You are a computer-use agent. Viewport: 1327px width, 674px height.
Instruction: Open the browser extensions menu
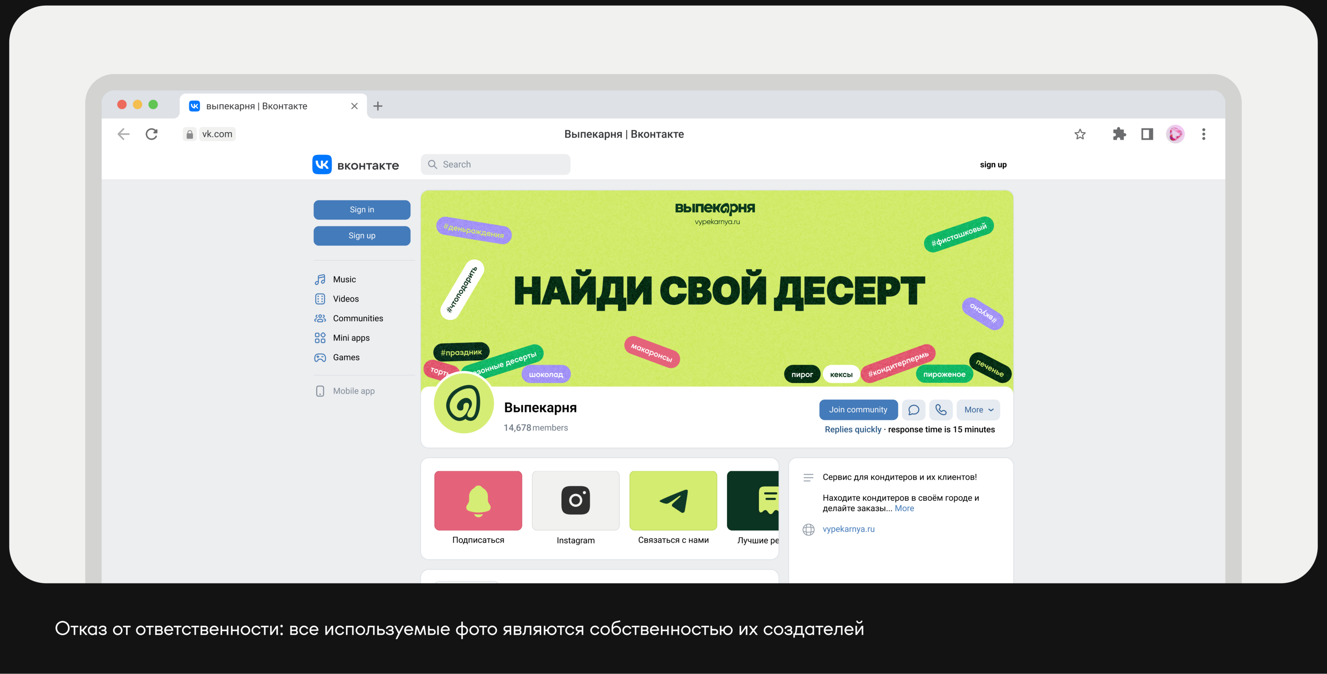point(1119,134)
